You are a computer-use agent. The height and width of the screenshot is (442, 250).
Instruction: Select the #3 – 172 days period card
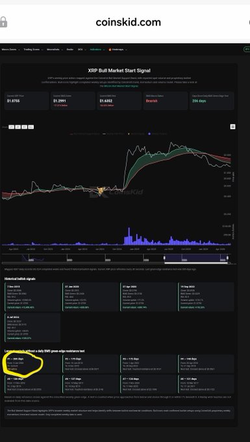coord(148,364)
